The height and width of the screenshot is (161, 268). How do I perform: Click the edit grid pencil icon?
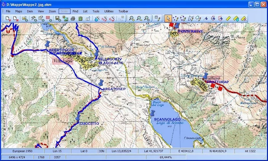tap(157, 18)
